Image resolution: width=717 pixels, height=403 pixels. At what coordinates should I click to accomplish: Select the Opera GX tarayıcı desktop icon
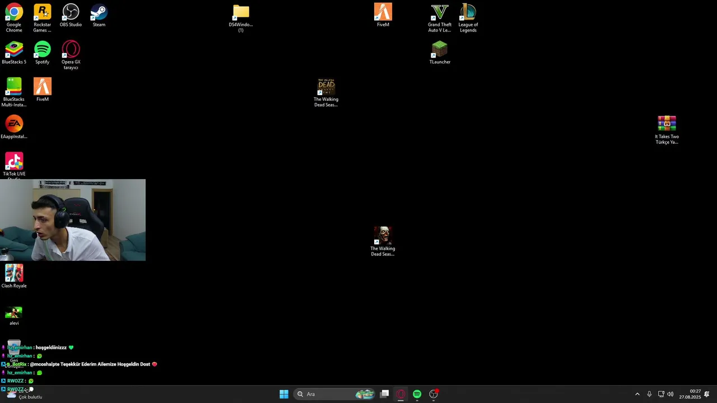71,55
